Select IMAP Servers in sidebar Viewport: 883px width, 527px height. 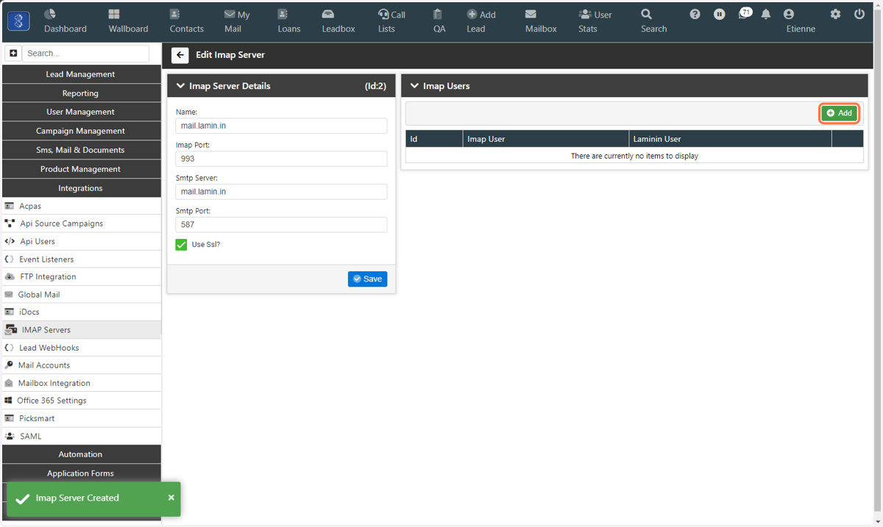click(x=81, y=330)
